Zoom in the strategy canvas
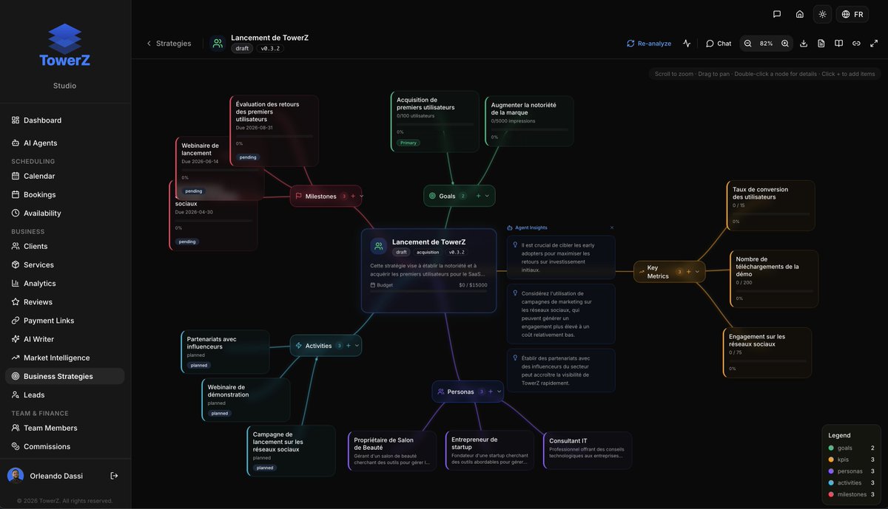The image size is (888, 509). (x=785, y=44)
